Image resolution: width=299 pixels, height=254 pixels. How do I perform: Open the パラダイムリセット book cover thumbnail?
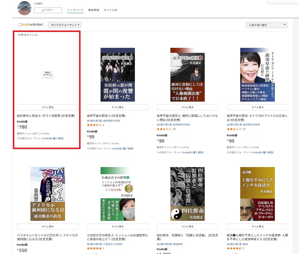click(x=48, y=194)
